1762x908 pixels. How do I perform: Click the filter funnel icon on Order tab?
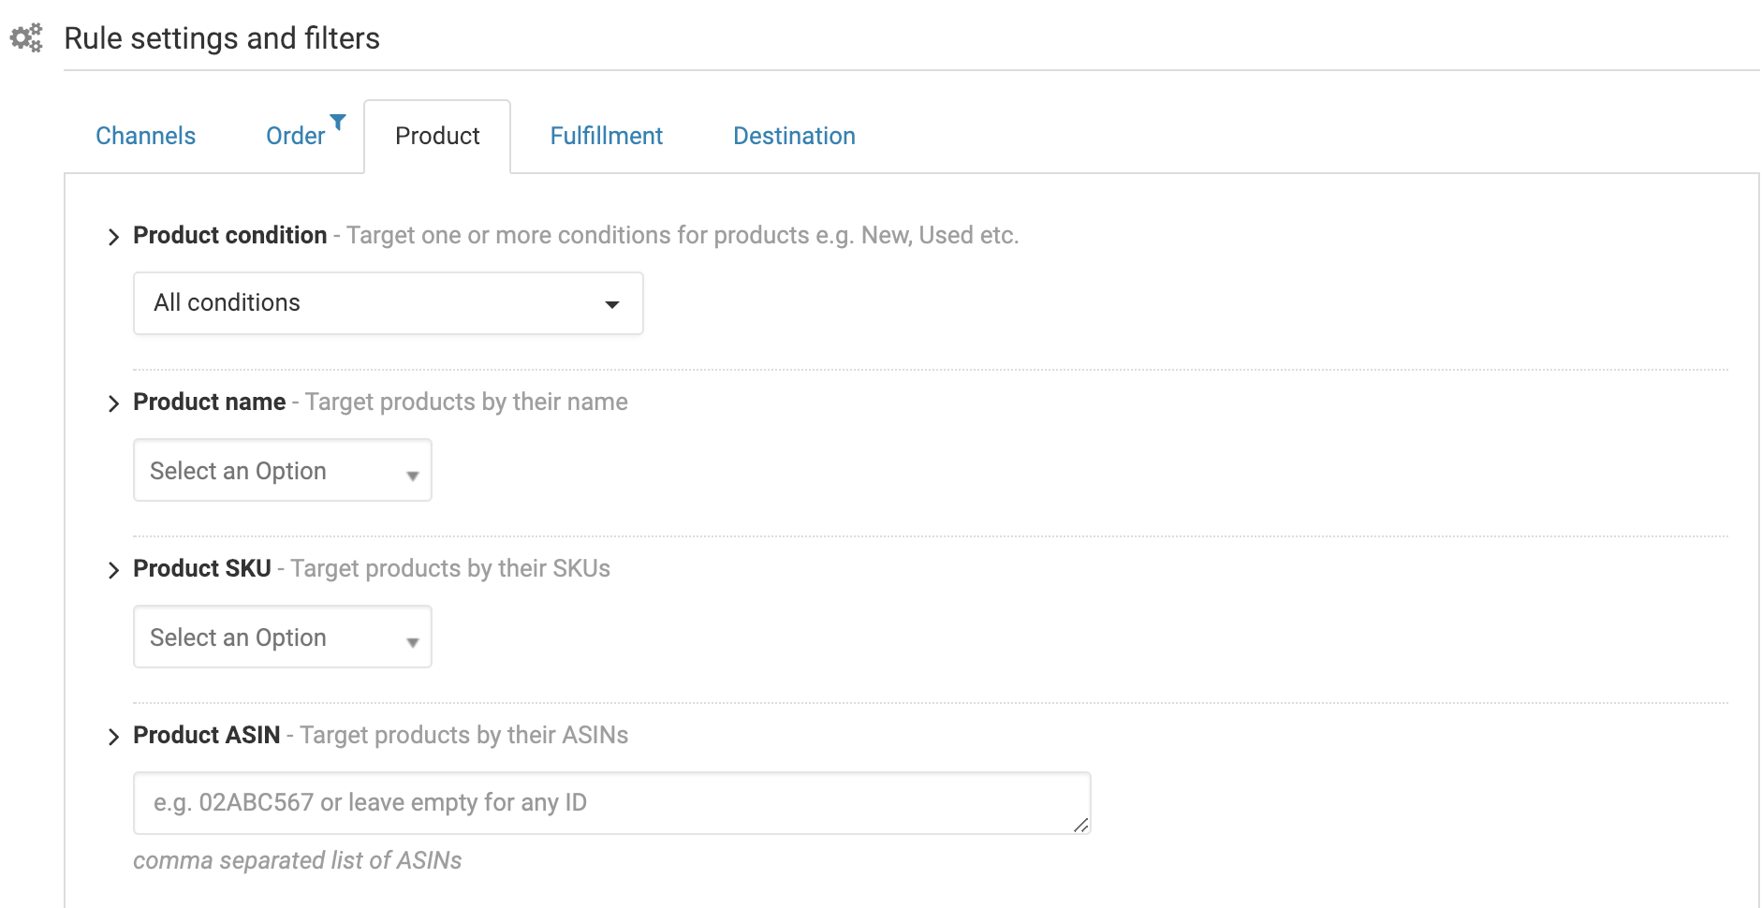(x=338, y=122)
